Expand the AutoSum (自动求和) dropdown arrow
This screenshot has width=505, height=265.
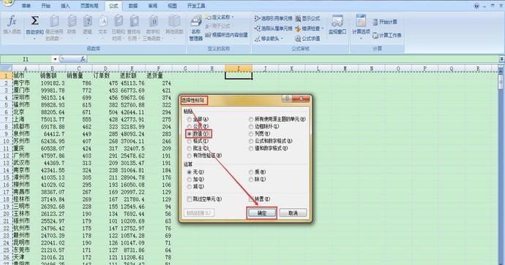coord(34,39)
